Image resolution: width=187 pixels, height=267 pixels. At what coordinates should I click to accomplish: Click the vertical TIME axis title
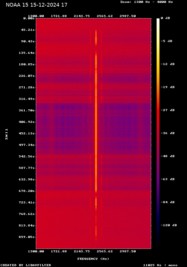6,134
